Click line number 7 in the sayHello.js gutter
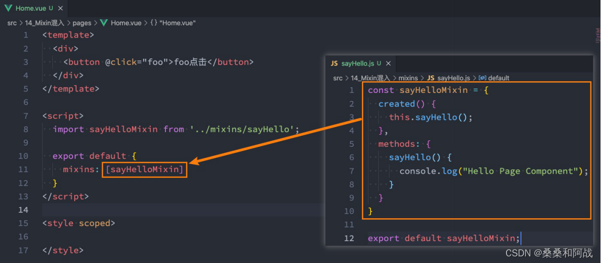The height and width of the screenshot is (263, 601). [x=352, y=171]
